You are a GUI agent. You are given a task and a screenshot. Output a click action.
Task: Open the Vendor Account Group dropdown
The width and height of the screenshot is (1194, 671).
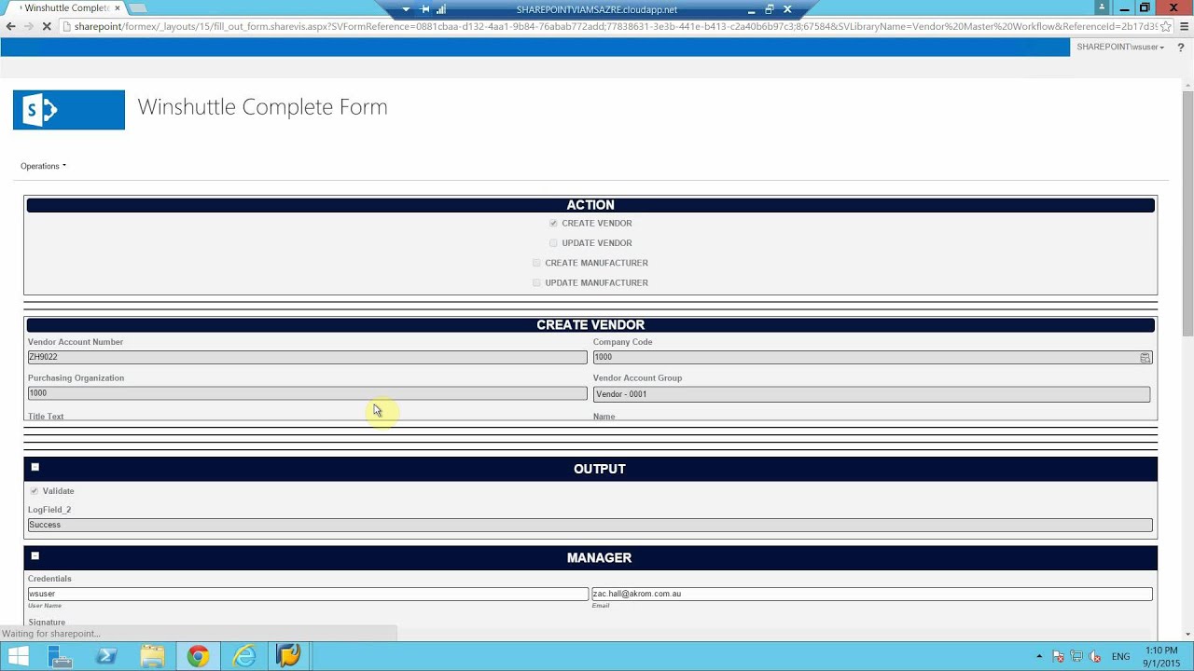click(x=871, y=394)
